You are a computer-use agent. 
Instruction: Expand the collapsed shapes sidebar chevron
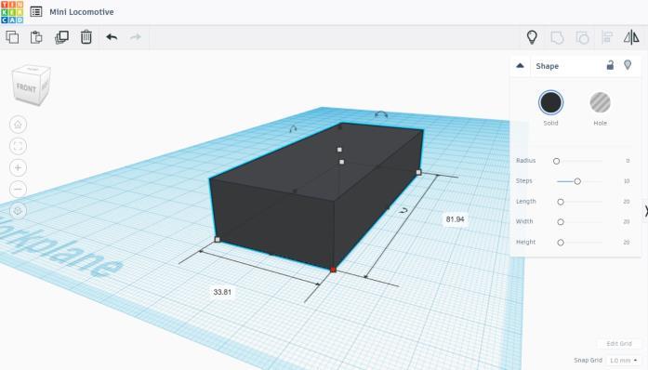pyautogui.click(x=645, y=211)
